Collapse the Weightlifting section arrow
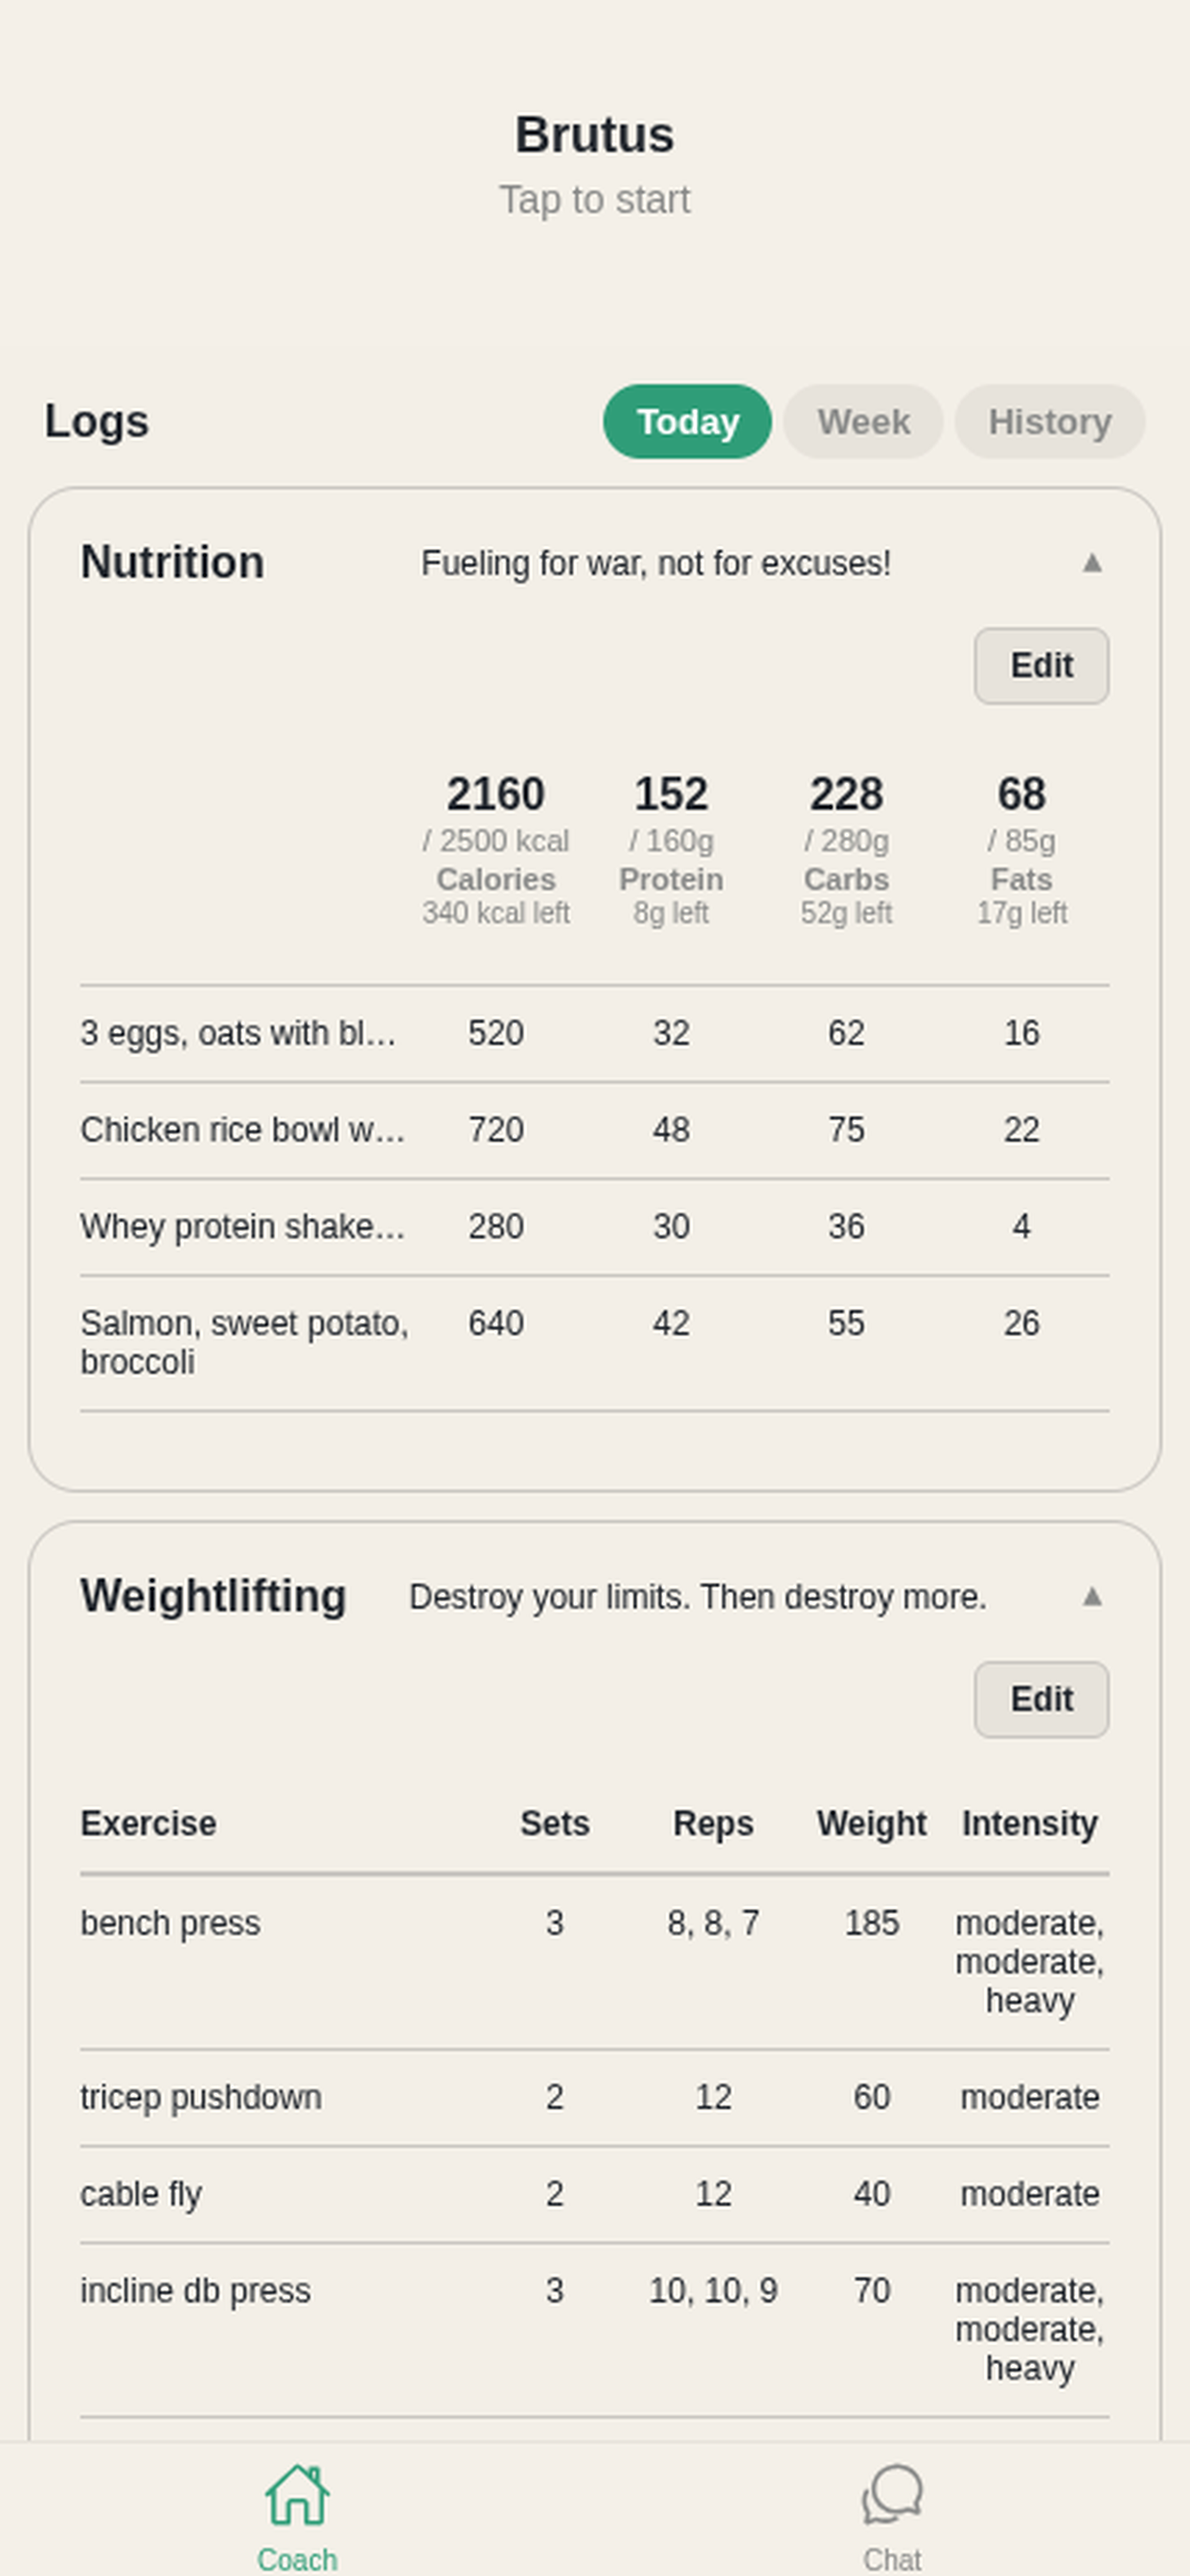 point(1092,1597)
